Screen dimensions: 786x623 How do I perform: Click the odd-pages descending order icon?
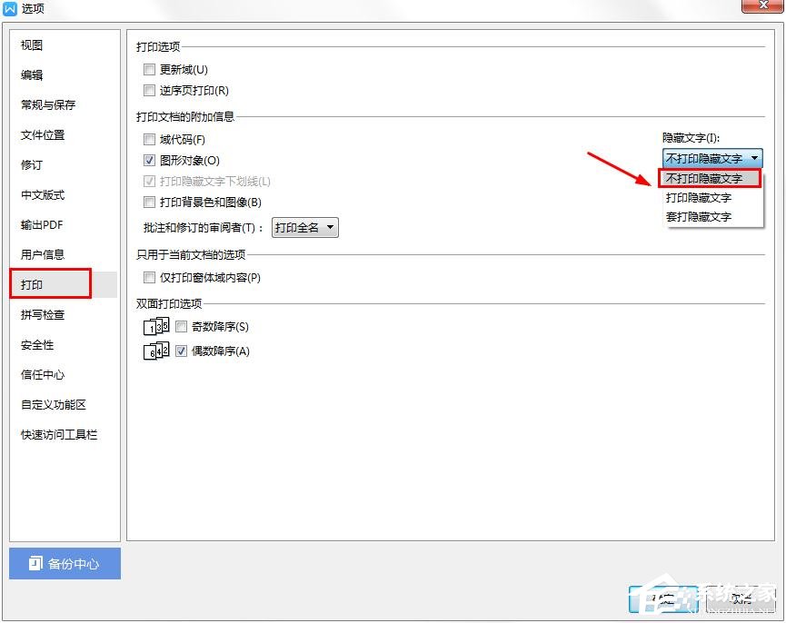click(x=154, y=327)
